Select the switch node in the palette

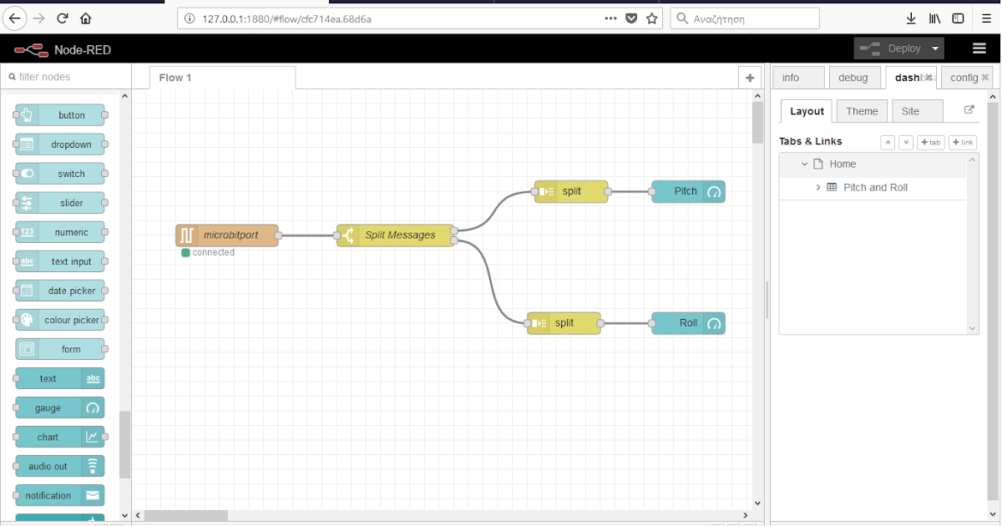(58, 173)
